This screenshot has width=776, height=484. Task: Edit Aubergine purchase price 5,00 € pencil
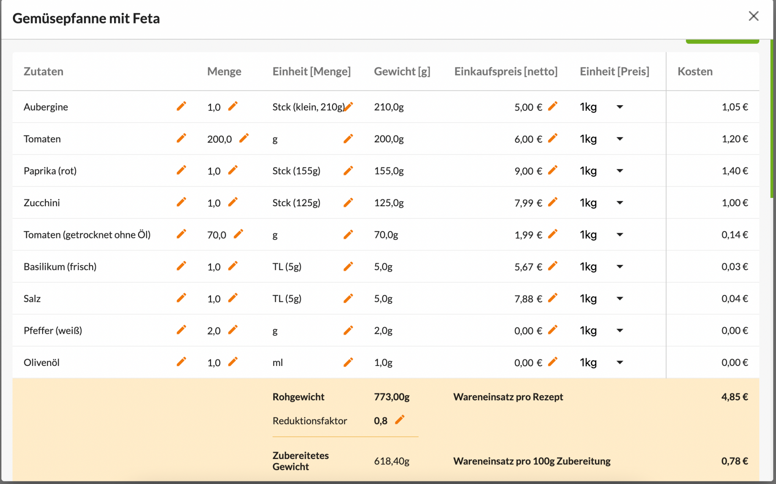pyautogui.click(x=553, y=106)
